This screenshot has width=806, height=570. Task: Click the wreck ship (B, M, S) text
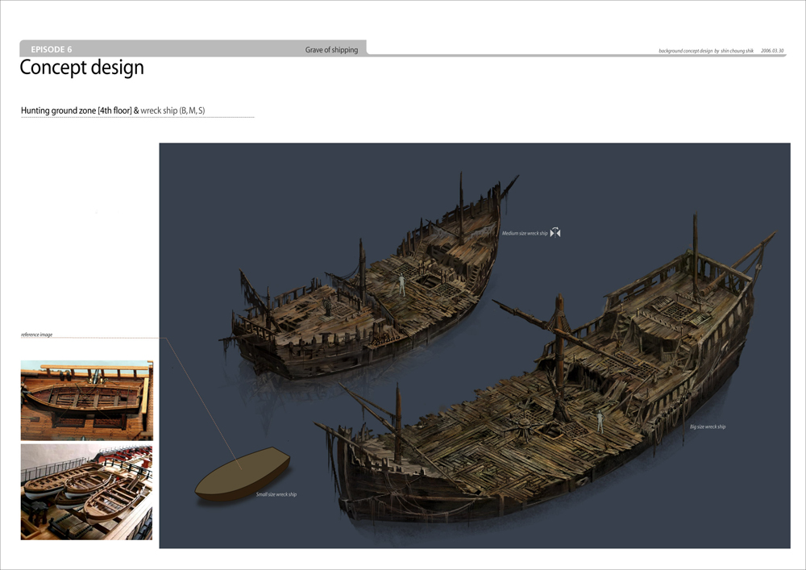point(172,110)
